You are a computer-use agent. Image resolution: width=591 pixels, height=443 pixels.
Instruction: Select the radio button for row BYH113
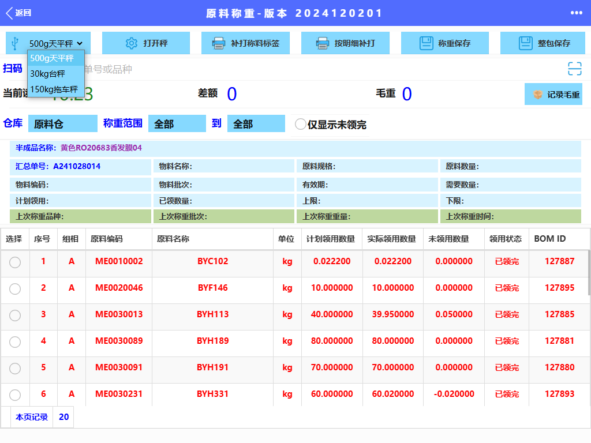15,315
